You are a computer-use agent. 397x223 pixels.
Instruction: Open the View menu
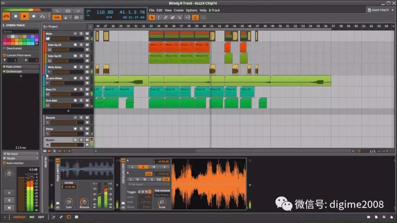[168, 10]
